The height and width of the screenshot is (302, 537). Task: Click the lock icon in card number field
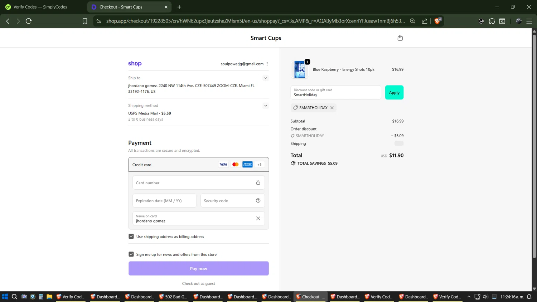tap(258, 182)
